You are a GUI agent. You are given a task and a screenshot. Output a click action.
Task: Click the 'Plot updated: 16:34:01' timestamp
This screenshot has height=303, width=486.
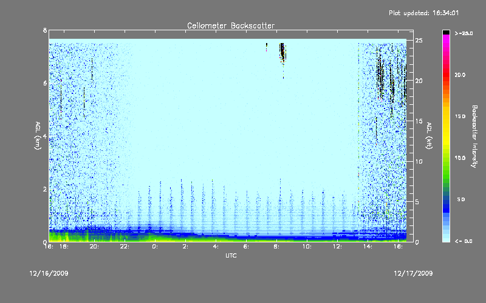click(423, 13)
